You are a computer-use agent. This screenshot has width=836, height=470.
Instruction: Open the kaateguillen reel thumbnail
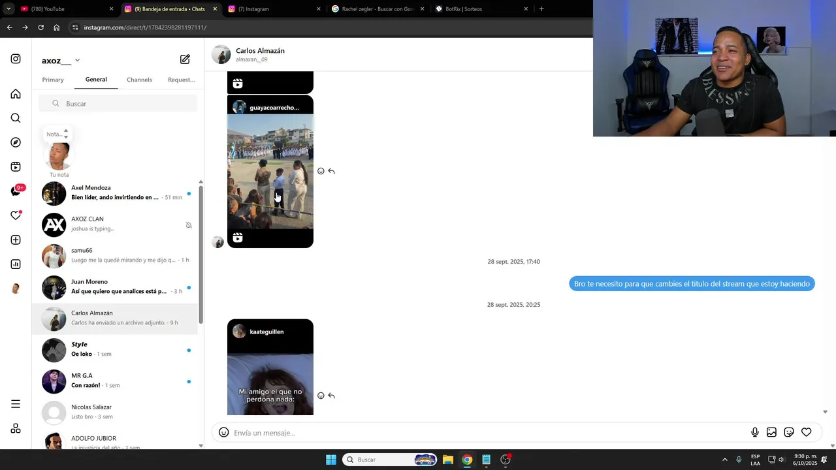click(270, 367)
